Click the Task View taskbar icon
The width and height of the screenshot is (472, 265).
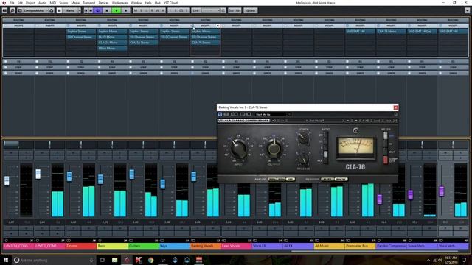click(x=103, y=260)
